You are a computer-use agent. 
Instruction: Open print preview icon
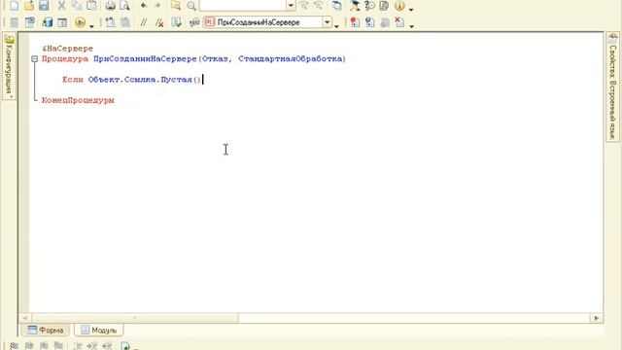click(x=125, y=6)
